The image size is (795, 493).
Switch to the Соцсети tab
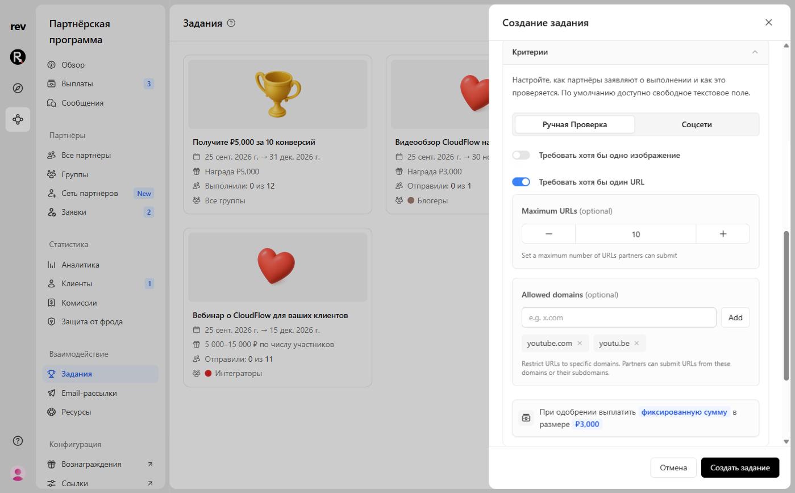click(x=696, y=124)
